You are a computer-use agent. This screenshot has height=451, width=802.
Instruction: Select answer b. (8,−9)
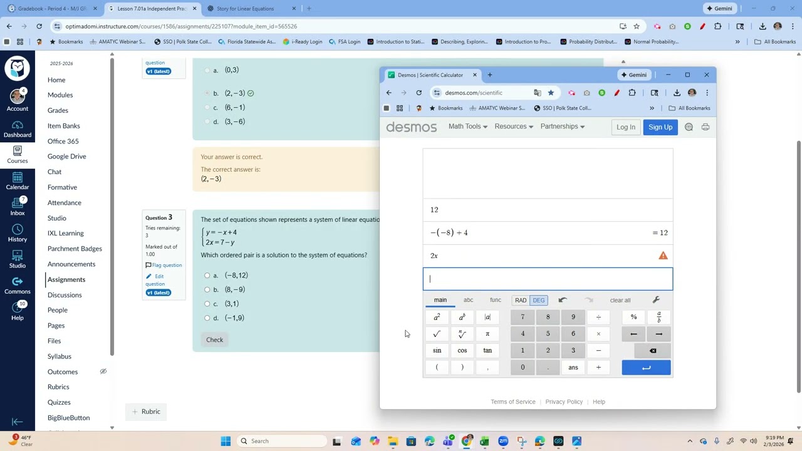[x=207, y=289]
